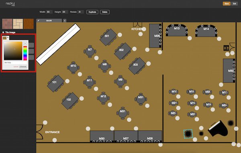Image resolution: width=241 pixels, height=153 pixels.
Task: Click the Width input field
Action: coord(49,12)
